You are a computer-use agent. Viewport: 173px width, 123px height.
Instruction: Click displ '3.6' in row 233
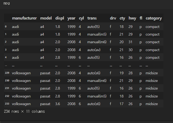[x=58, y=104]
